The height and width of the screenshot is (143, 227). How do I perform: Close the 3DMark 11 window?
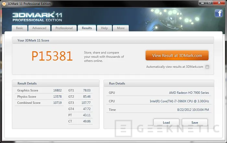[219, 3]
